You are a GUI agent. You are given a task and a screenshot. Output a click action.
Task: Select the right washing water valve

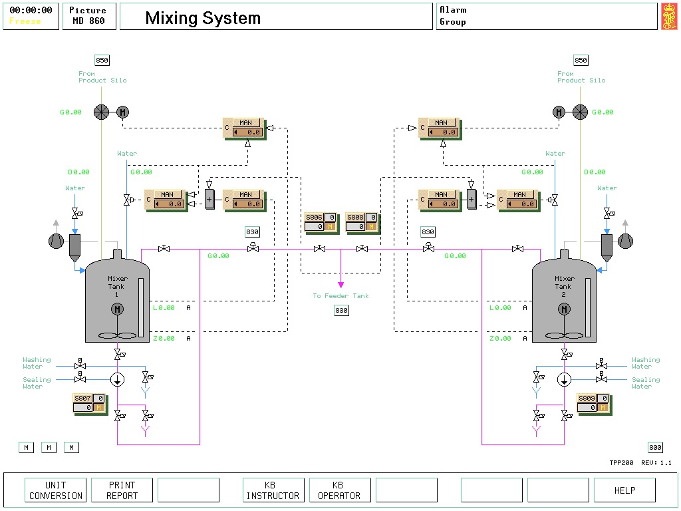click(601, 365)
